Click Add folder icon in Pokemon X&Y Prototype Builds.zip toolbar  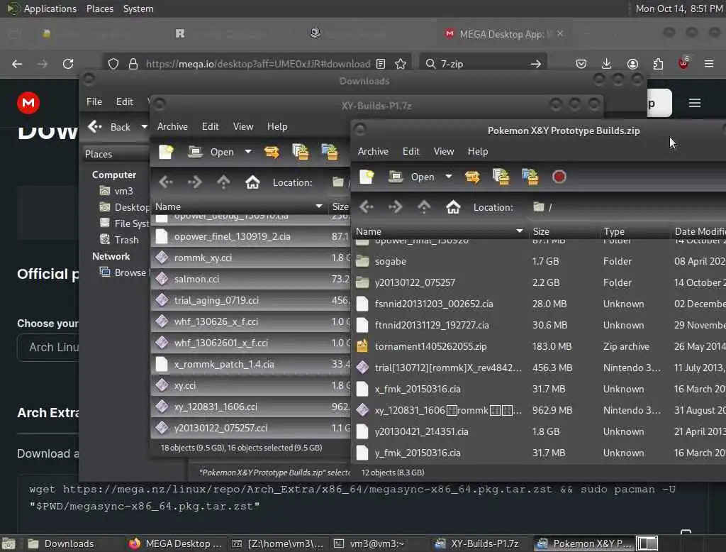[x=530, y=177]
